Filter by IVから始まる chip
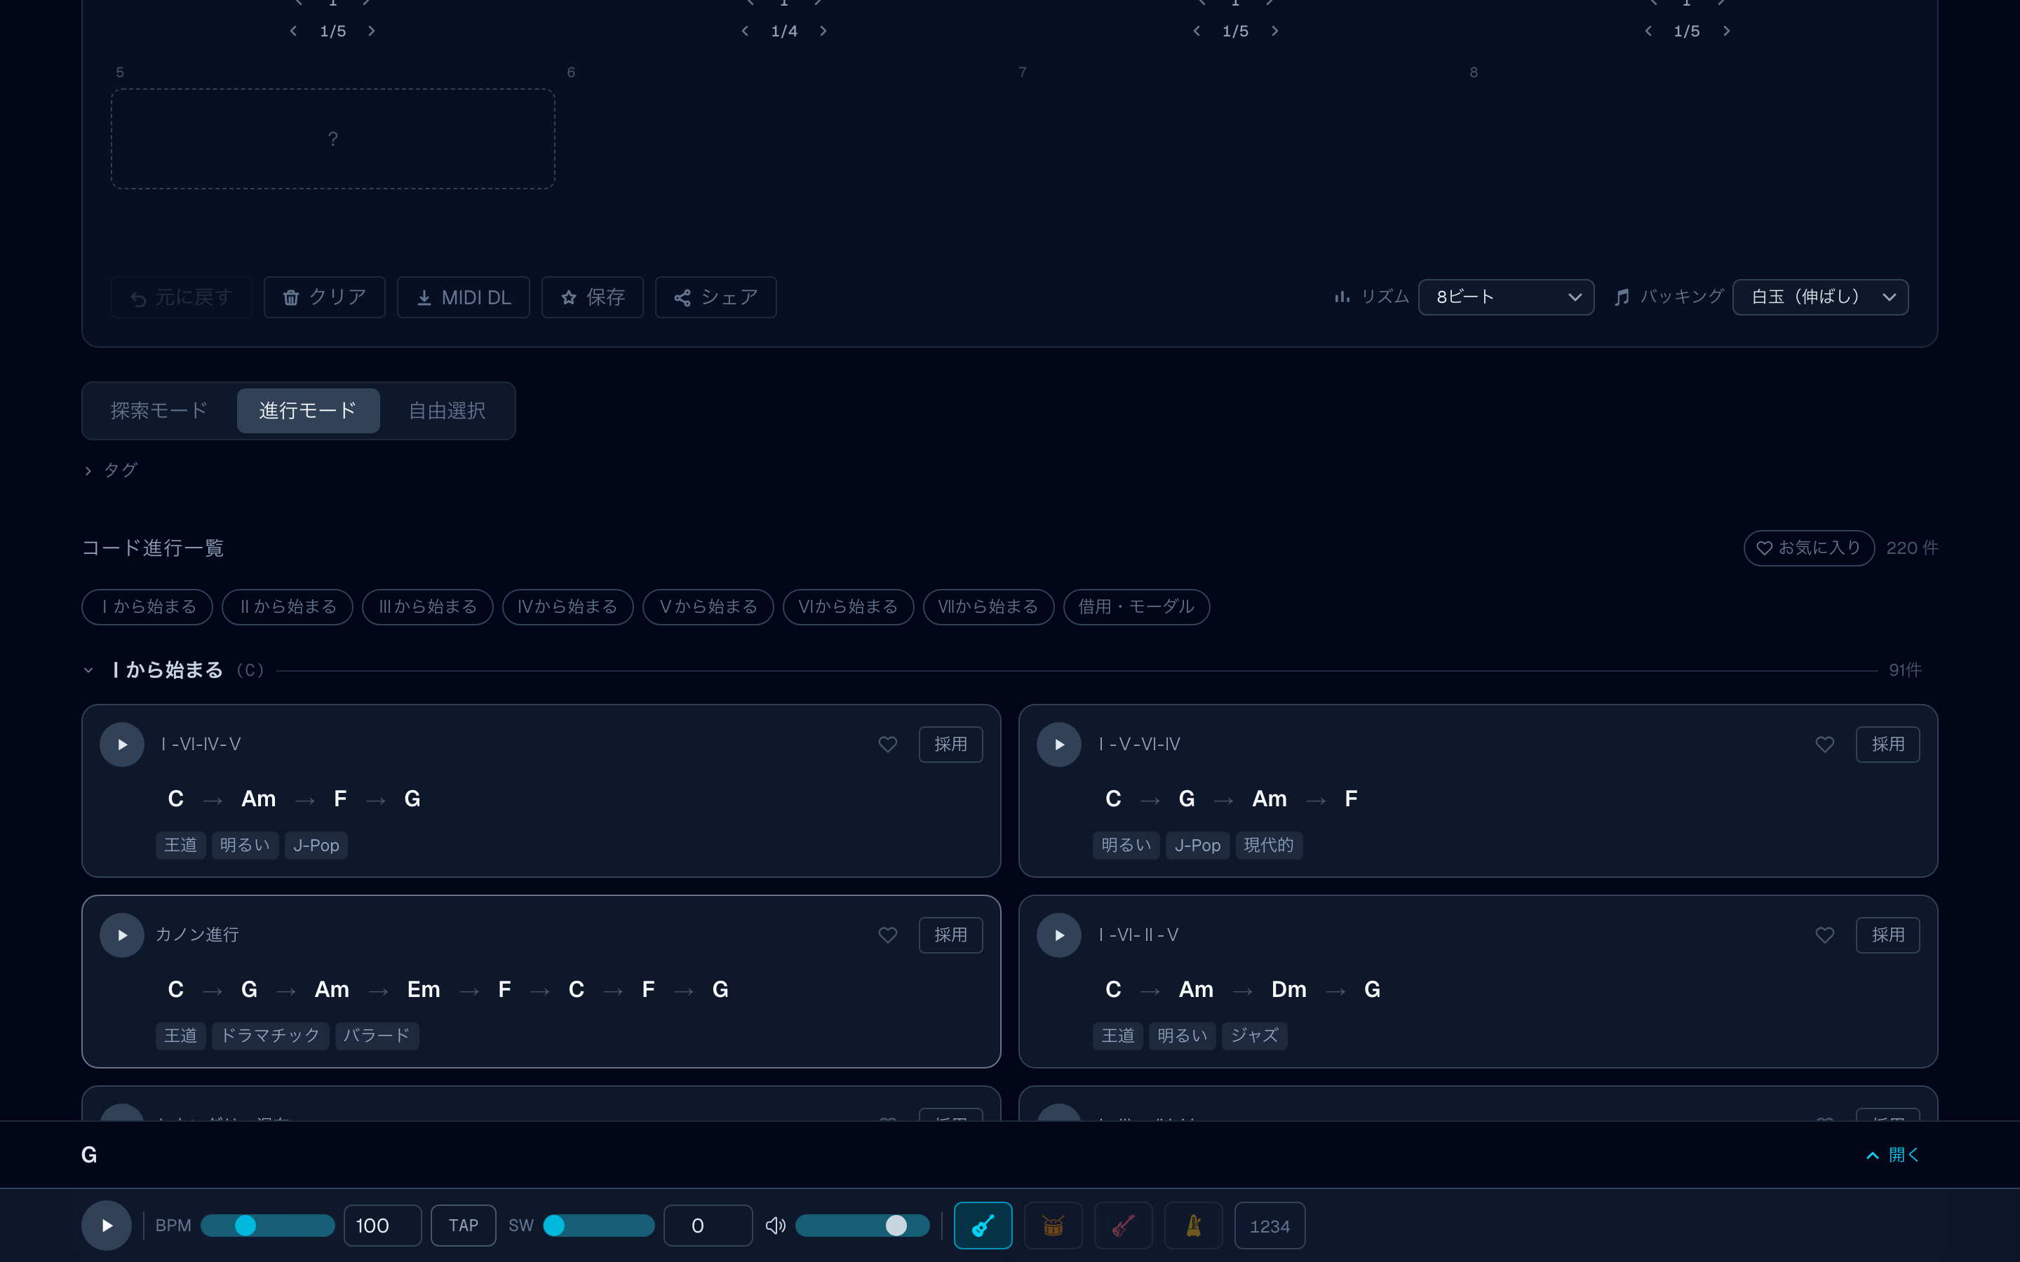Image resolution: width=2020 pixels, height=1262 pixels. (x=567, y=606)
